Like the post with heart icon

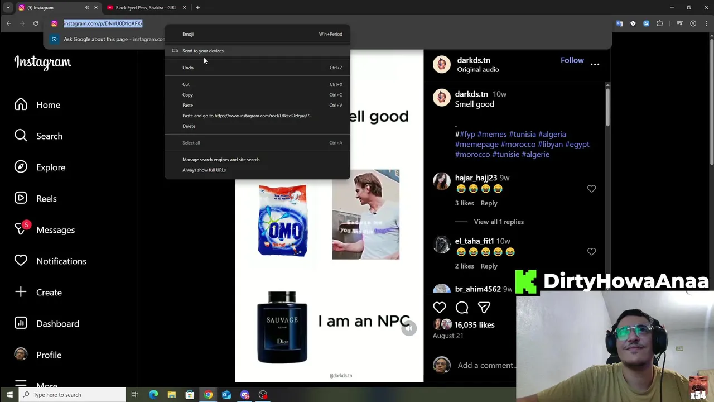[x=440, y=307]
